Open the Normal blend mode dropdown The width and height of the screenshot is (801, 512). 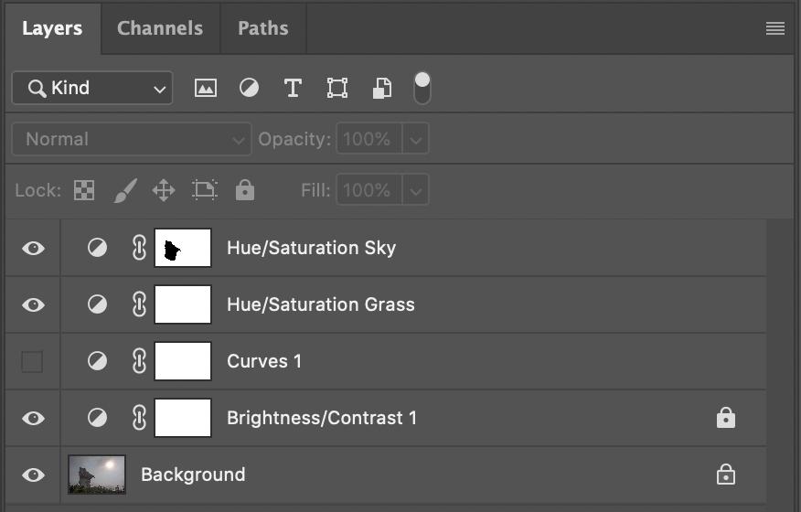pos(131,139)
